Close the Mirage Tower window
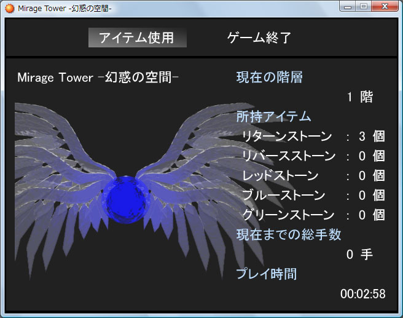This screenshot has width=403, height=318. pos(385,6)
